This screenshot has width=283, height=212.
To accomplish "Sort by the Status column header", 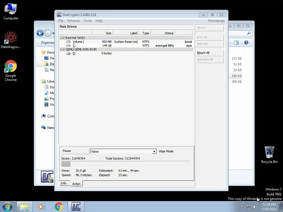I will click(x=163, y=33).
